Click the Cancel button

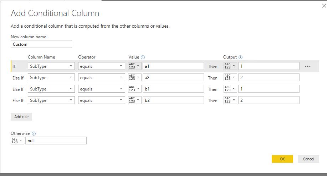point(308,159)
